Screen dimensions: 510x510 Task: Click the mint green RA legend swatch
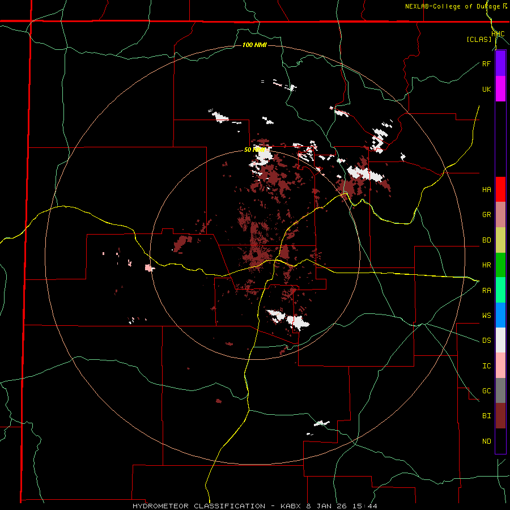[500, 290]
